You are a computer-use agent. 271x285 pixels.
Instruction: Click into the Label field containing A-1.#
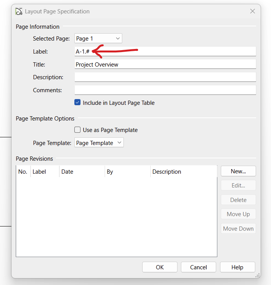click(x=165, y=51)
